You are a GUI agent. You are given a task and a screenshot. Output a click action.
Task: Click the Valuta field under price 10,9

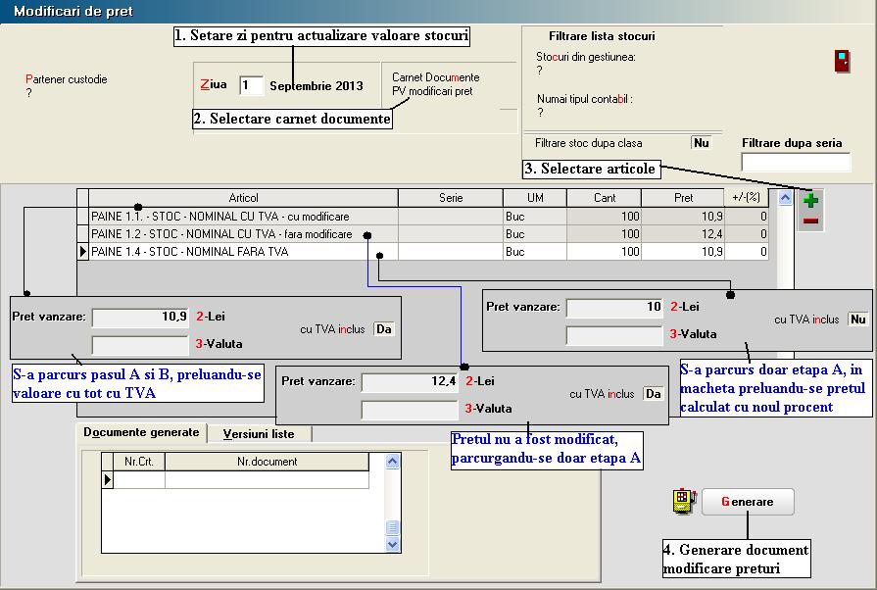(140, 345)
